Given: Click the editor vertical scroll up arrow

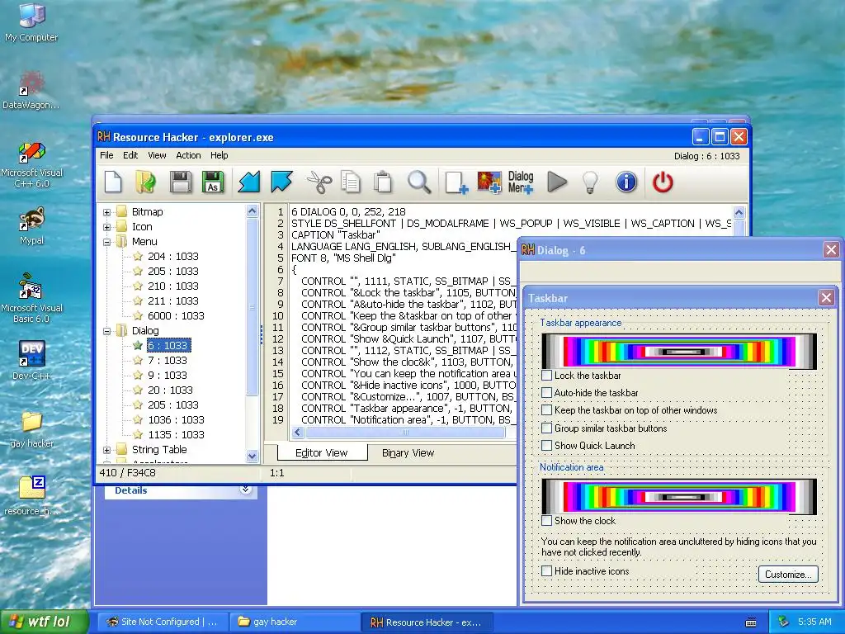Looking at the screenshot, I should click(x=739, y=212).
